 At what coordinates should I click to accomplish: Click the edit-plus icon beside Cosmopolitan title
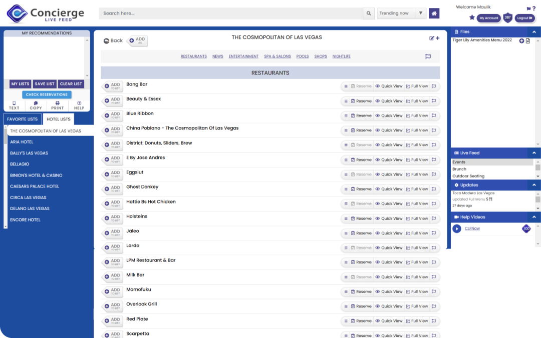[434, 38]
